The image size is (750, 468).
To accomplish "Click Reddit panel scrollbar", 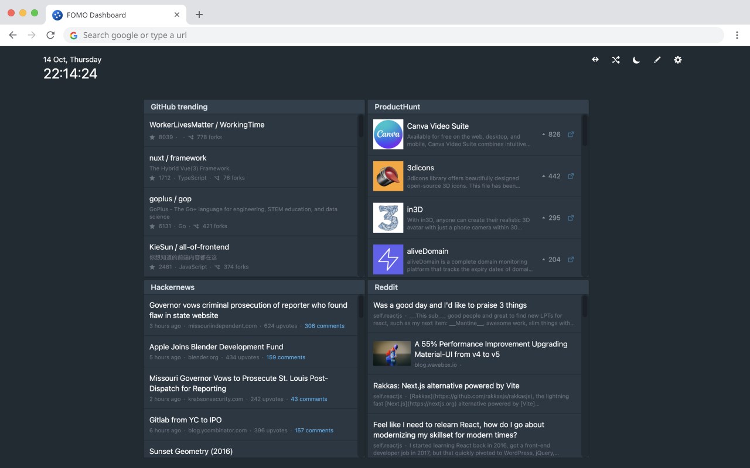I will click(x=584, y=307).
